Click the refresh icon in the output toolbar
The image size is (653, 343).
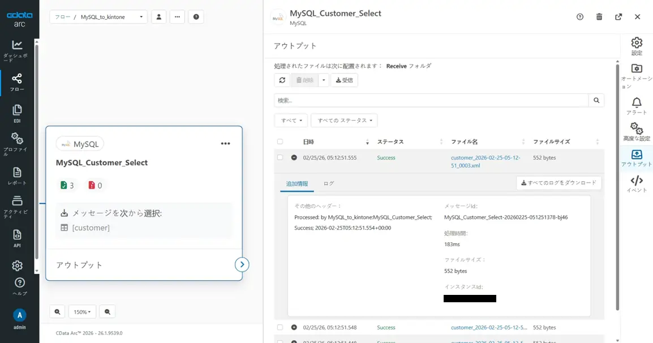coord(282,80)
